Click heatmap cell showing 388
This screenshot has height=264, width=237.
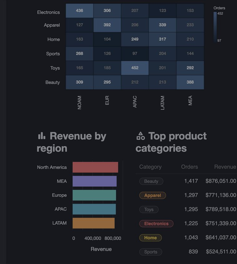(x=190, y=82)
